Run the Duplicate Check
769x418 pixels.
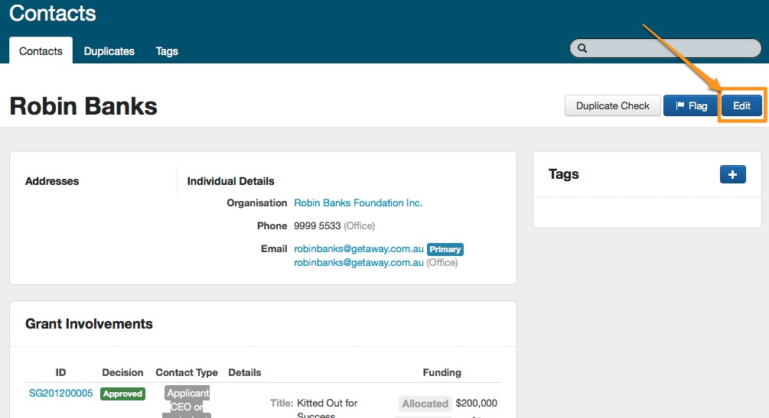click(612, 106)
